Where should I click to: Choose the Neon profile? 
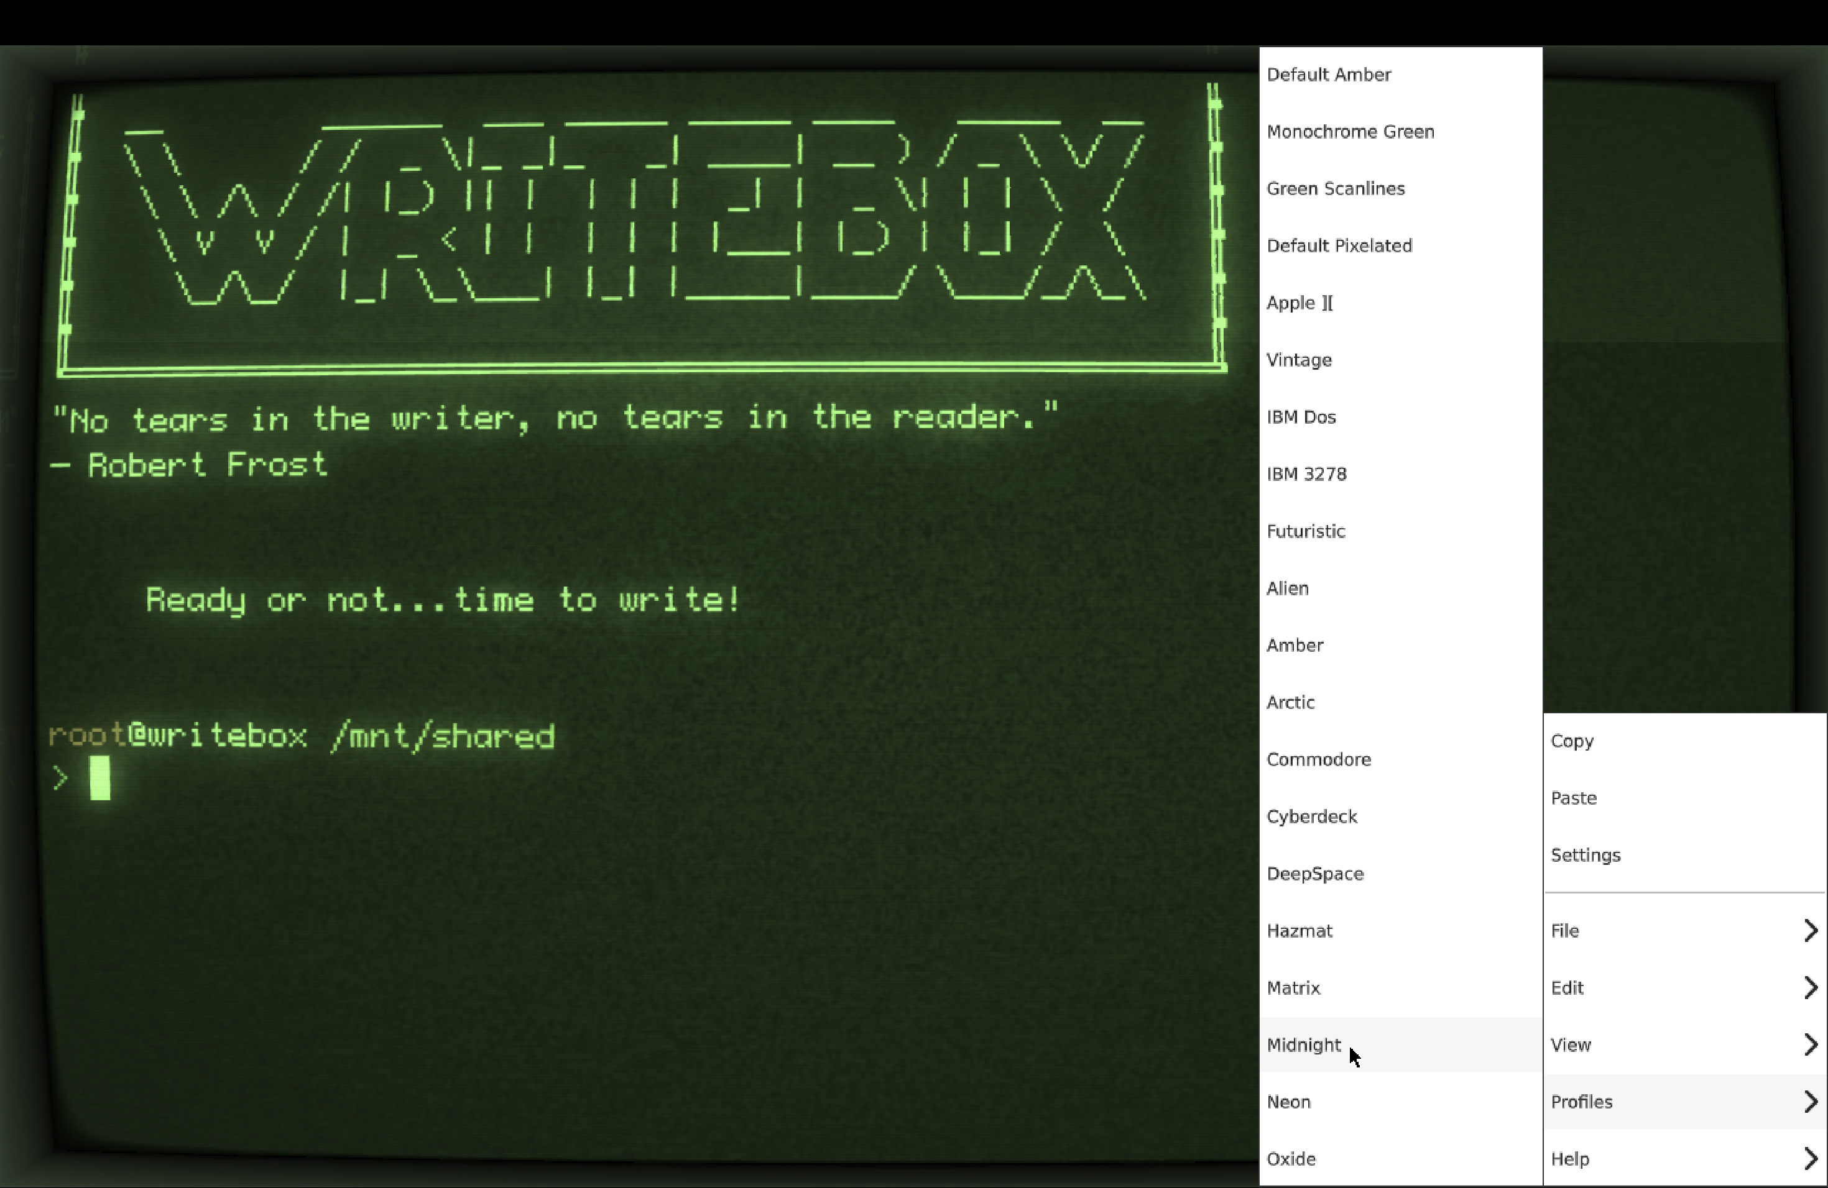pos(1400,1101)
